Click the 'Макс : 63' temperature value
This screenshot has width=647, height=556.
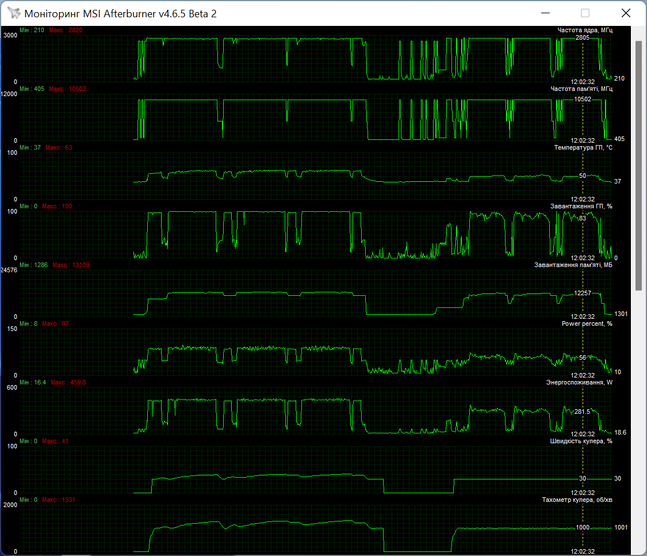(x=59, y=147)
